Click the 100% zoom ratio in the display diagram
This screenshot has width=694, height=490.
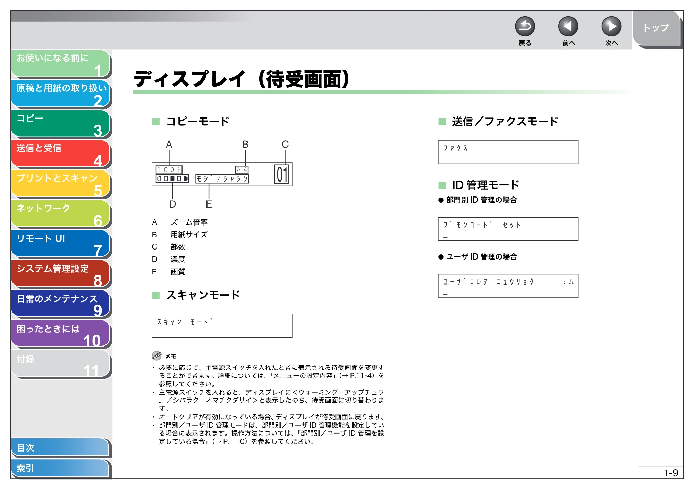(169, 169)
